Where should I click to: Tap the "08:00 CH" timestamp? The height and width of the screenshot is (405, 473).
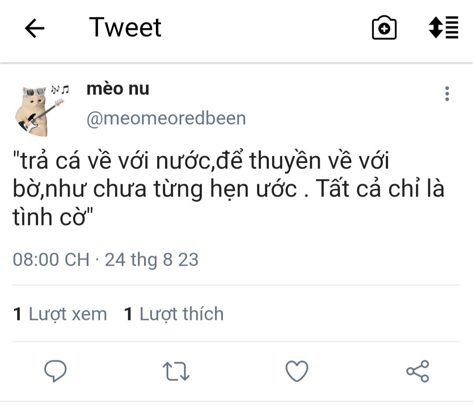[x=51, y=260]
